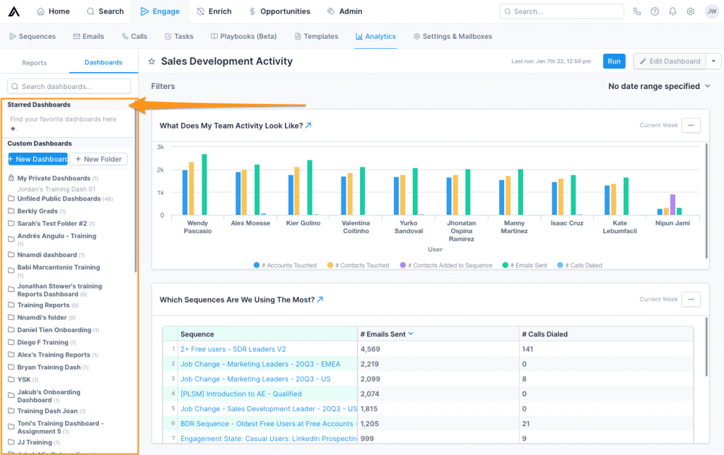
Task: Open options menu on sequences table widget
Action: pyautogui.click(x=691, y=299)
